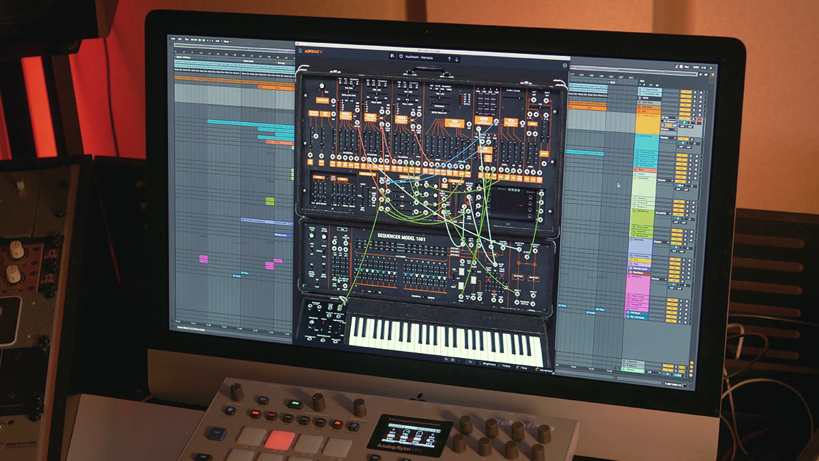
Task: Click the orange VCA module label
Action: click(x=511, y=122)
